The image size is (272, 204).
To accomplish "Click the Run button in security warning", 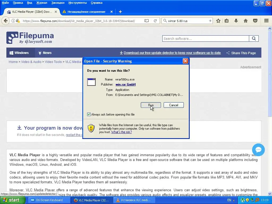I will click(x=151, y=105).
